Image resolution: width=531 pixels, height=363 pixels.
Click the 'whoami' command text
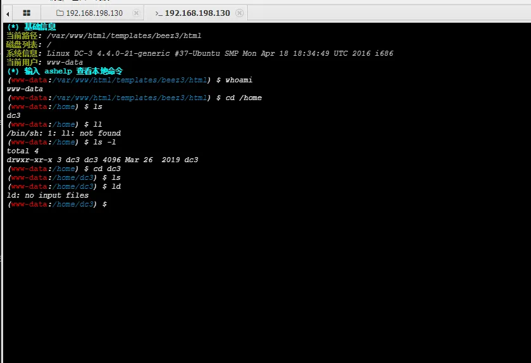click(239, 80)
